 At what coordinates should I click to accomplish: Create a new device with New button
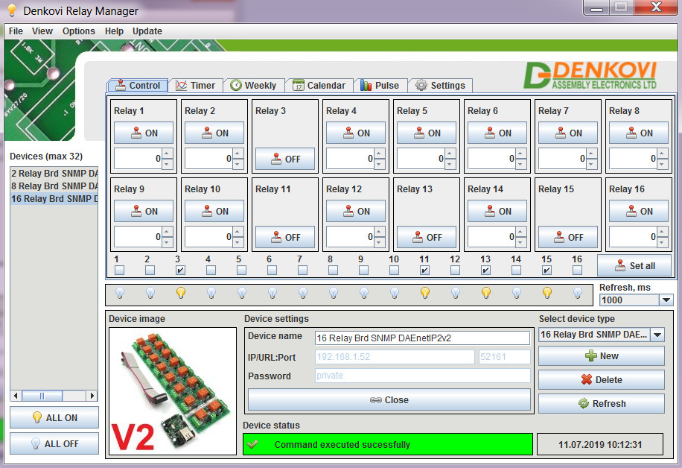[602, 356]
